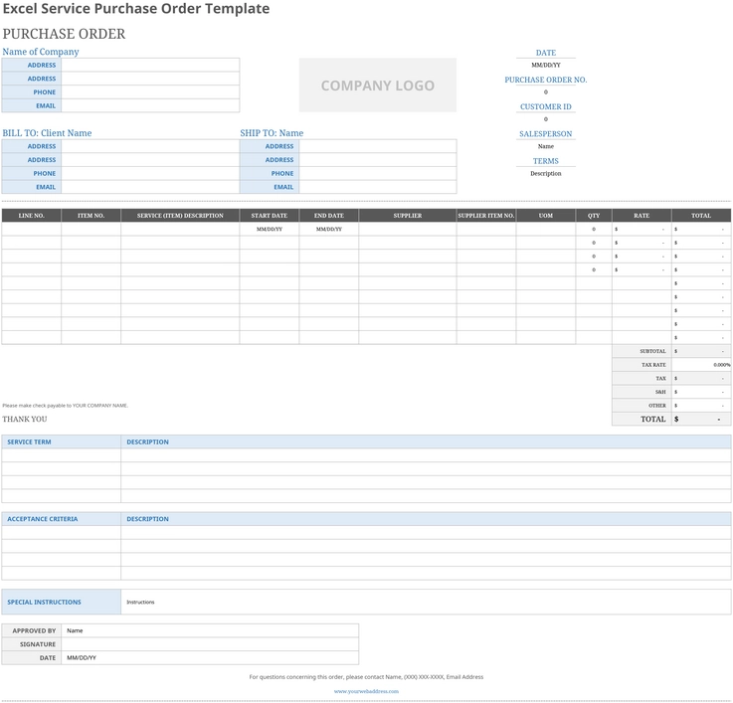Click the Name field beside APPROVED BY
The image size is (733, 703).
point(210,630)
